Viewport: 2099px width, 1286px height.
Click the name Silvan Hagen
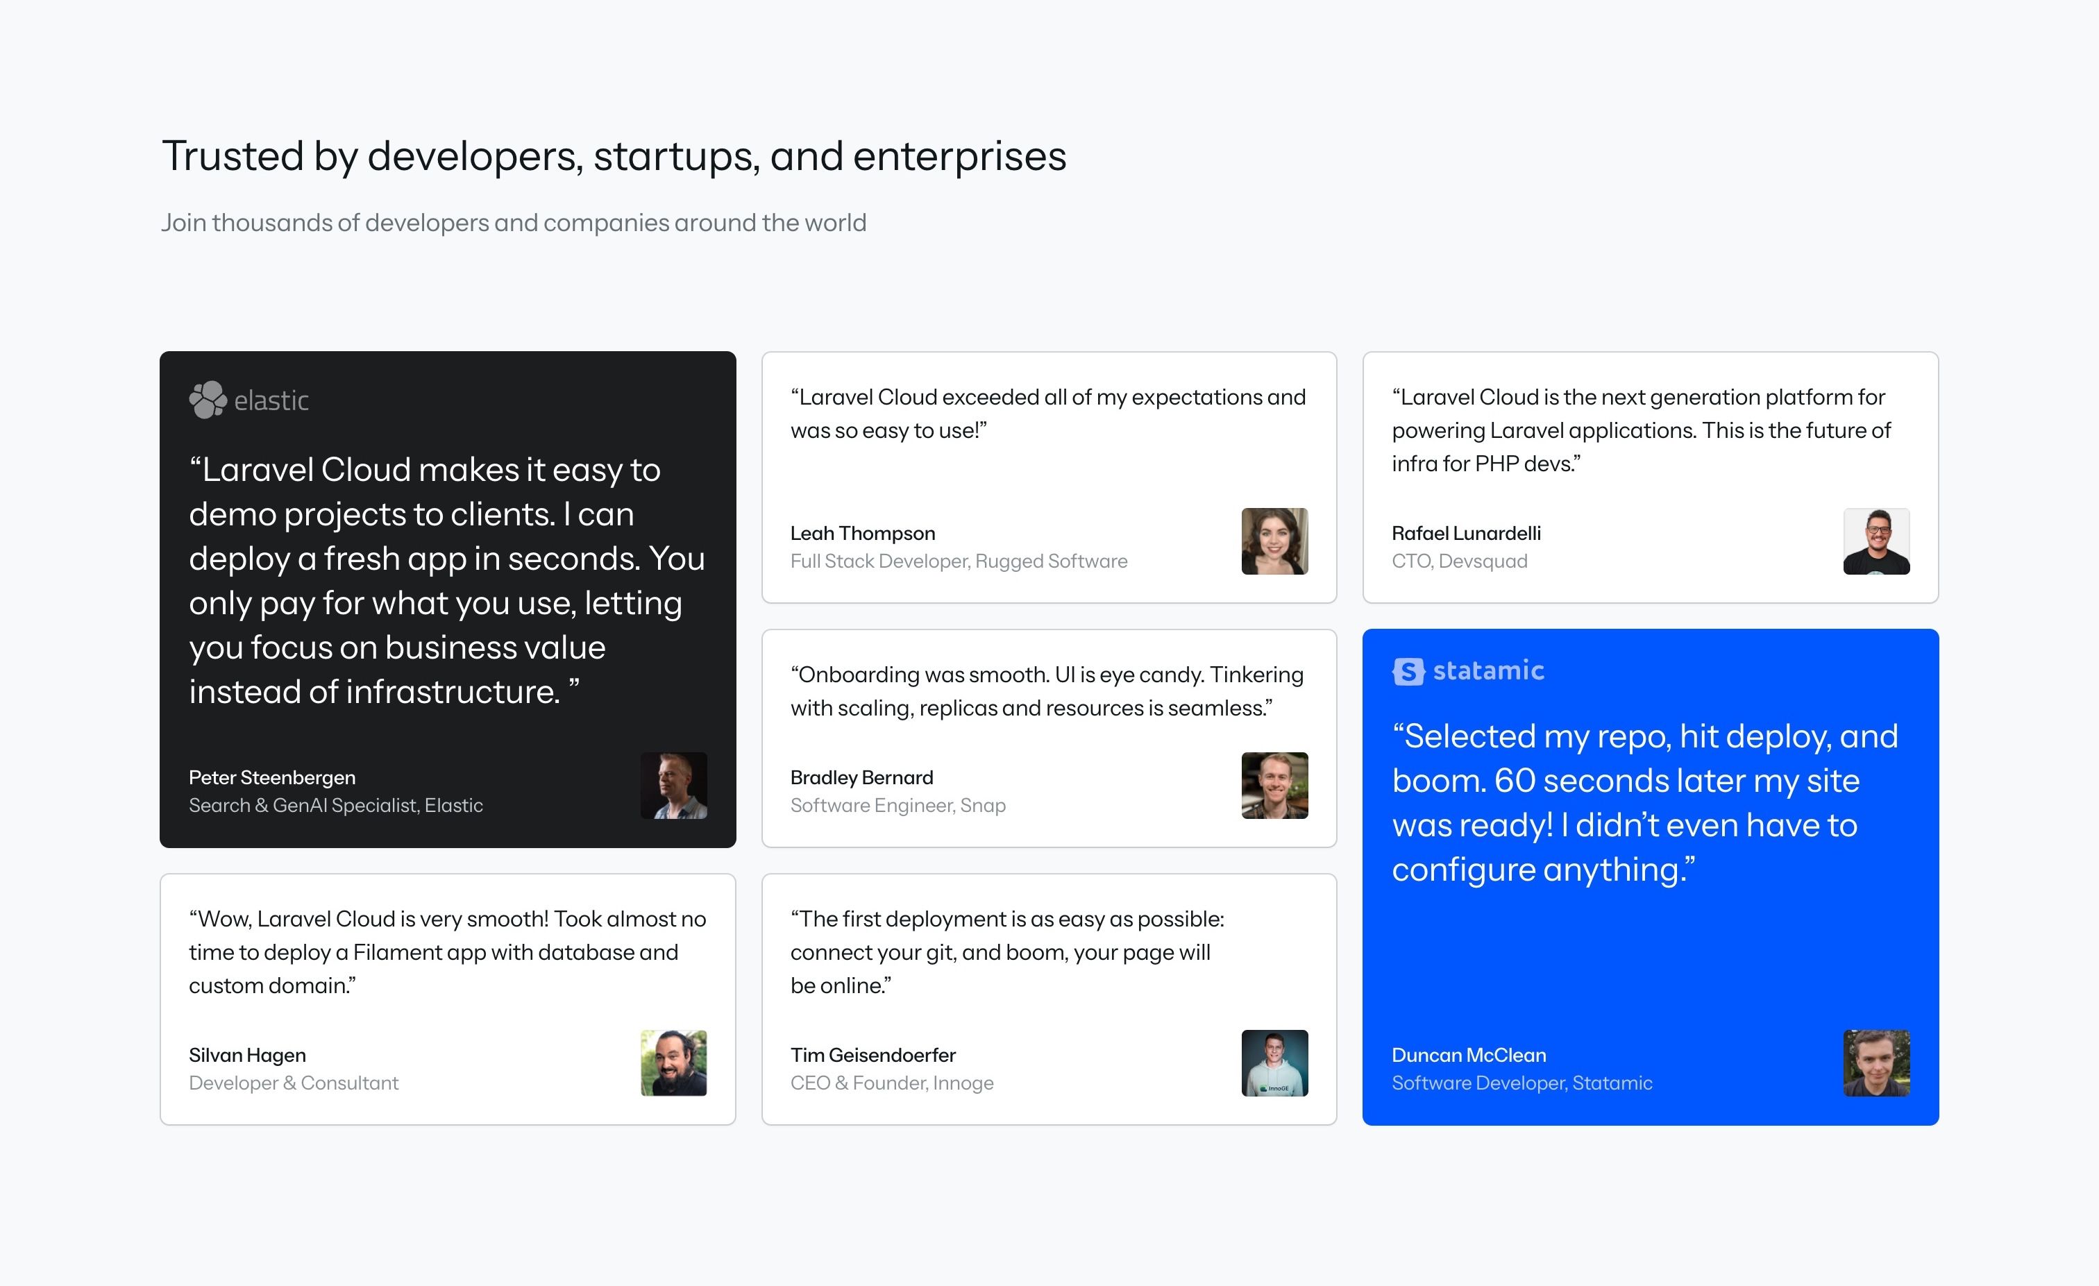tap(247, 1055)
